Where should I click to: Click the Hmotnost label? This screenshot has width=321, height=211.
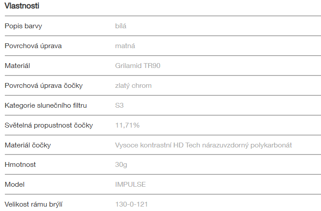[x=20, y=165]
